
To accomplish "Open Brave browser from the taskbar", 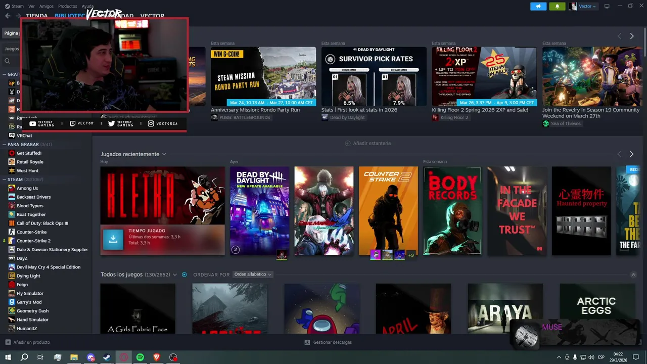I will pos(157,357).
